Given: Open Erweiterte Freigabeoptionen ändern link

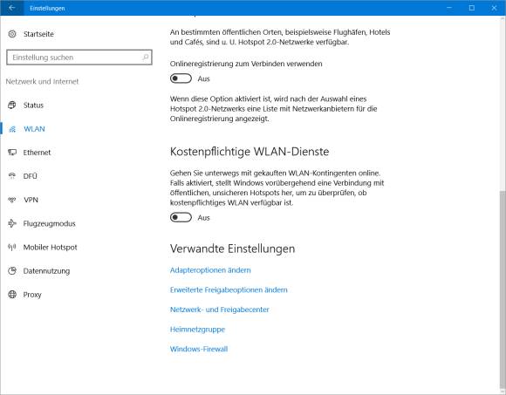Looking at the screenshot, I should [229, 289].
